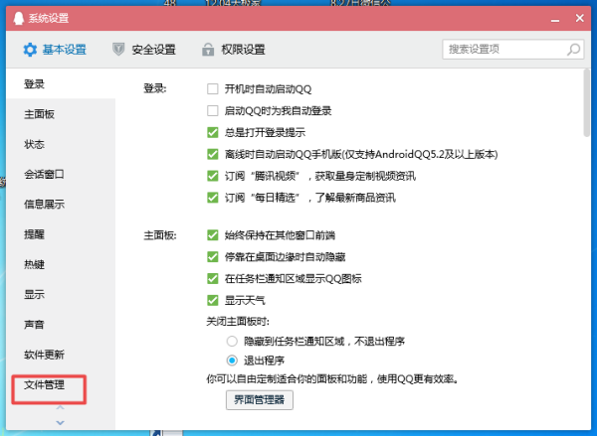Select 主面板 in the sidebar
Viewport: 597px width, 436px height.
coord(61,114)
